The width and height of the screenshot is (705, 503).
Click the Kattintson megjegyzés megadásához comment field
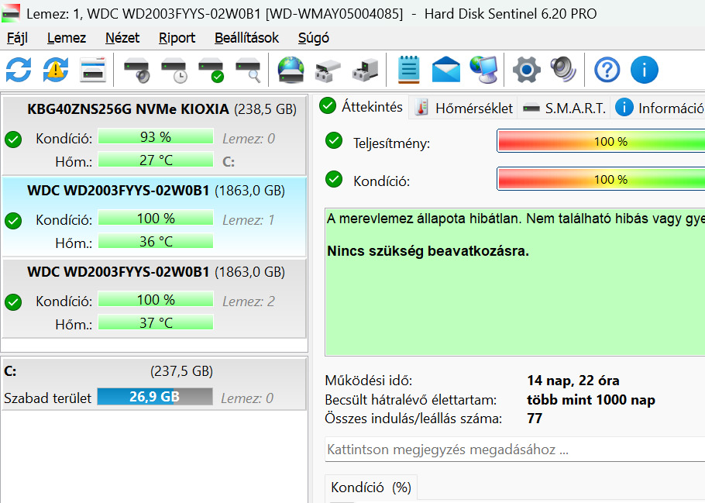515,450
